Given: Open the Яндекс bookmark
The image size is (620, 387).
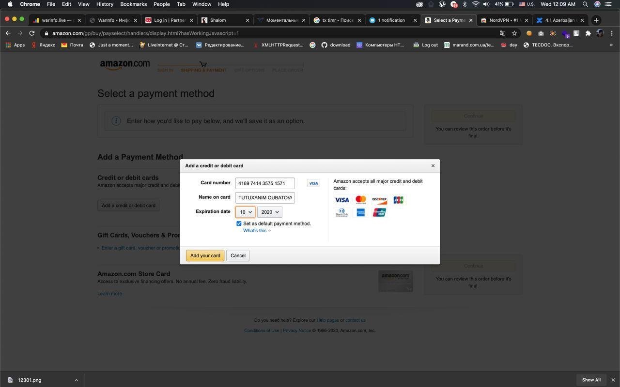Looking at the screenshot, I should (x=43, y=45).
